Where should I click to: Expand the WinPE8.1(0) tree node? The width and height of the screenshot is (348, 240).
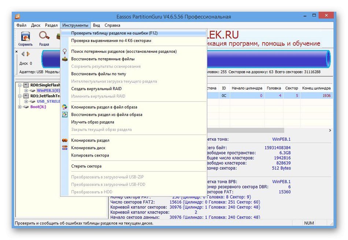pyautogui.click(x=26, y=91)
